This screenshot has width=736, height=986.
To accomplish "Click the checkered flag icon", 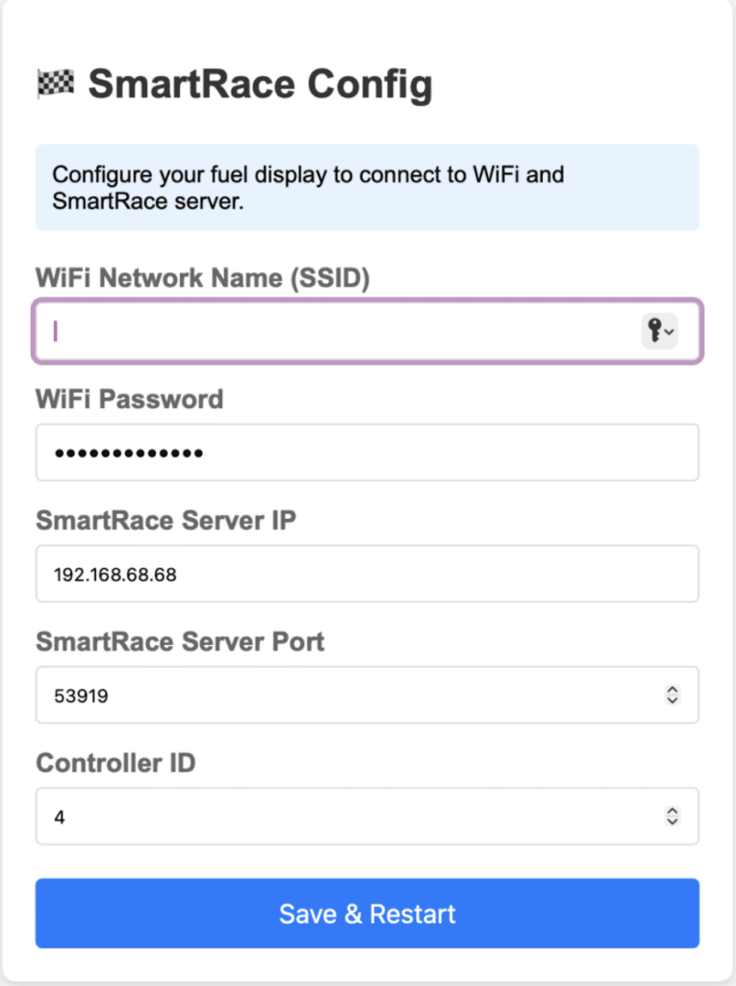I will 56,85.
